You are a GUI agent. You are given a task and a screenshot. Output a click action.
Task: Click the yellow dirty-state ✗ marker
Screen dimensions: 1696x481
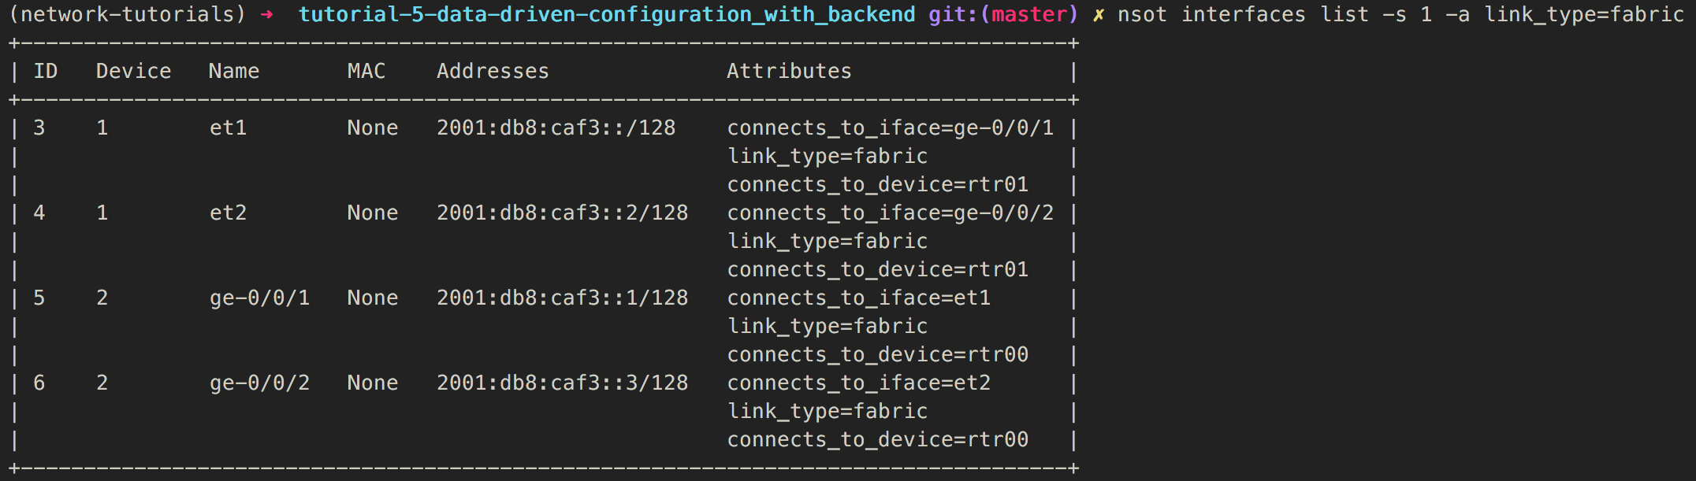(1098, 15)
